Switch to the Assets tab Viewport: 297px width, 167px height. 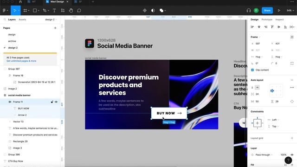click(x=22, y=19)
